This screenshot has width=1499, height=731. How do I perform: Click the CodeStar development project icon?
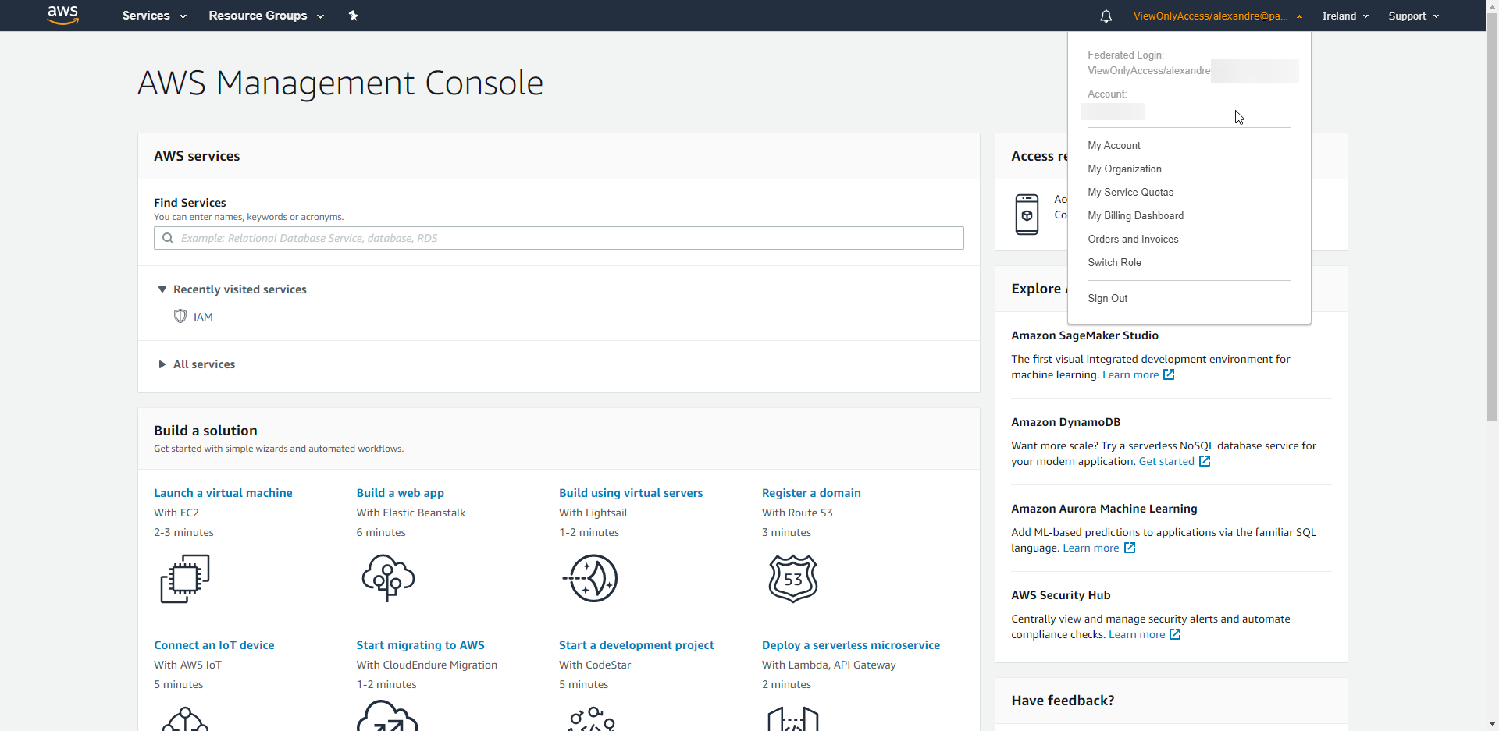coord(591,719)
